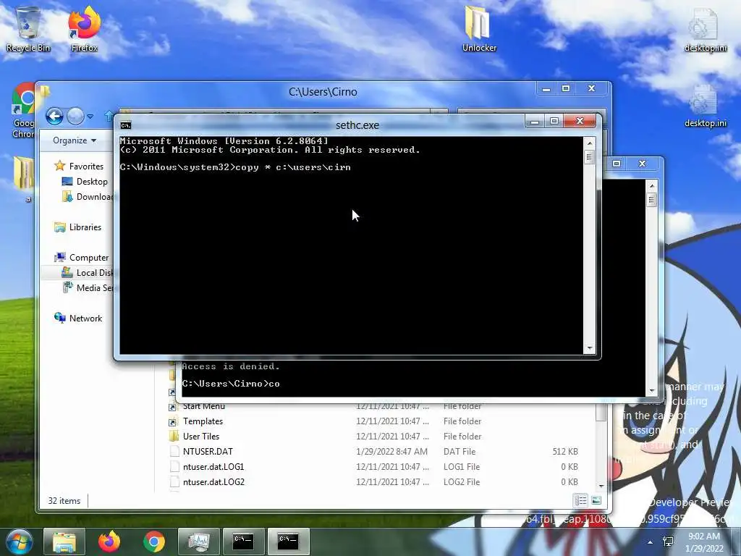This screenshot has width=741, height=556.
Task: Click the 1/29/2022 8:47 AM date cell
Action: tap(391, 452)
